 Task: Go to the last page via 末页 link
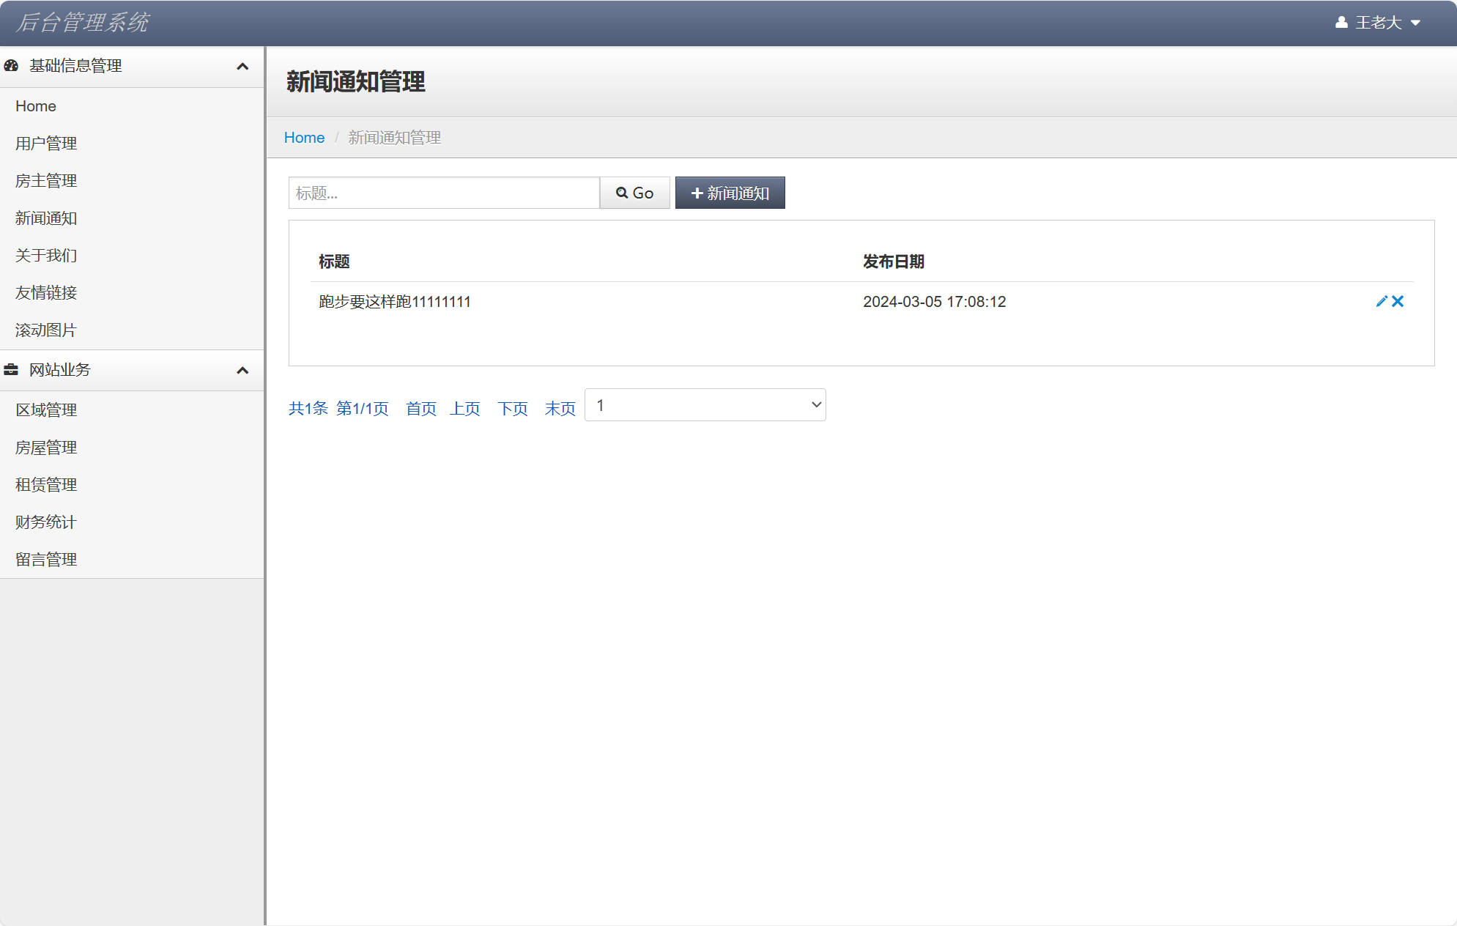(560, 409)
